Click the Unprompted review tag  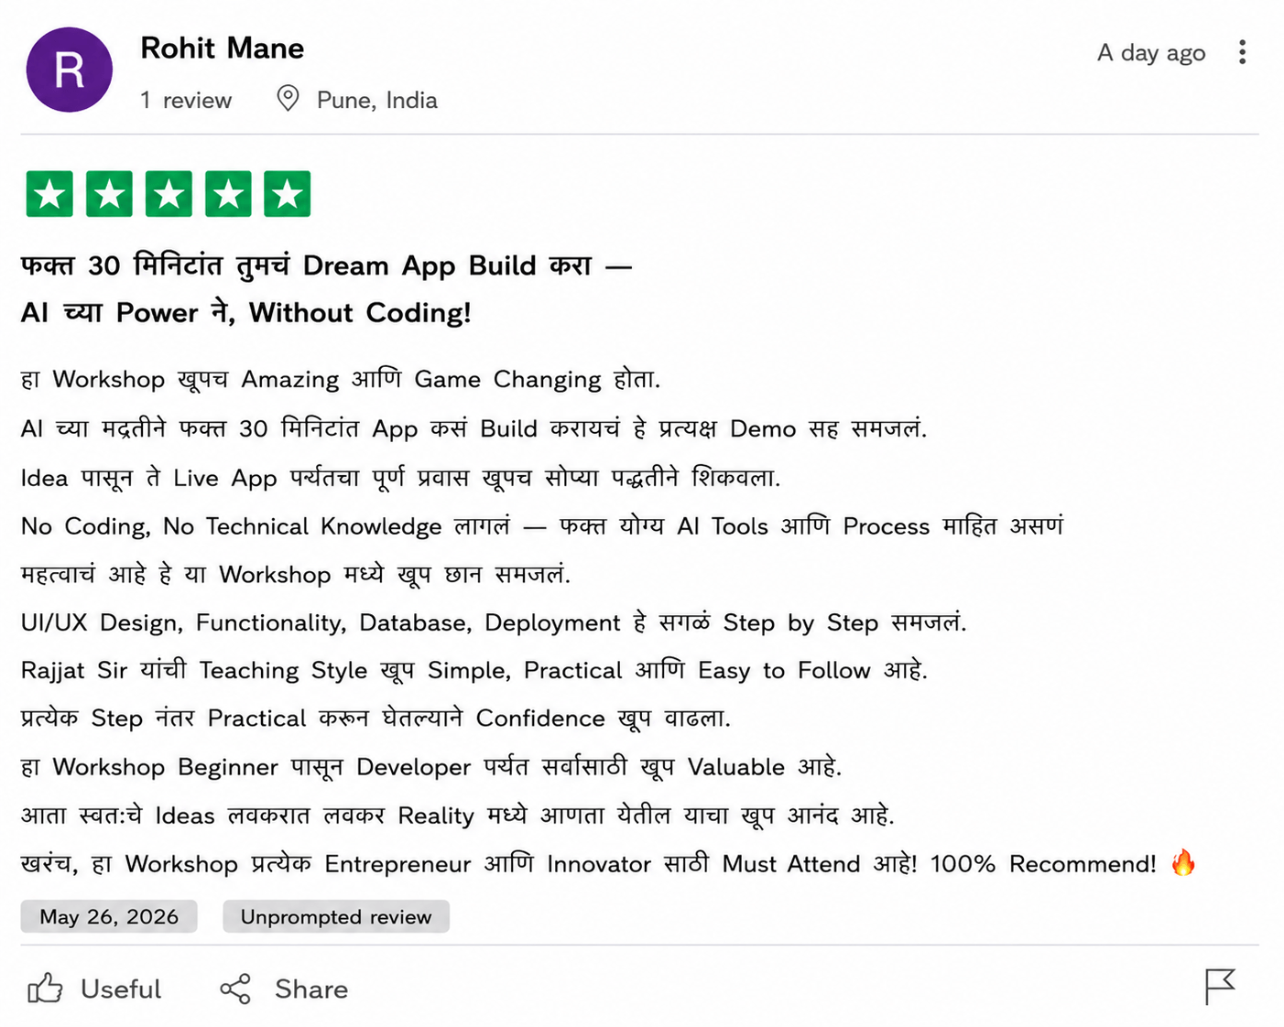[x=336, y=916]
